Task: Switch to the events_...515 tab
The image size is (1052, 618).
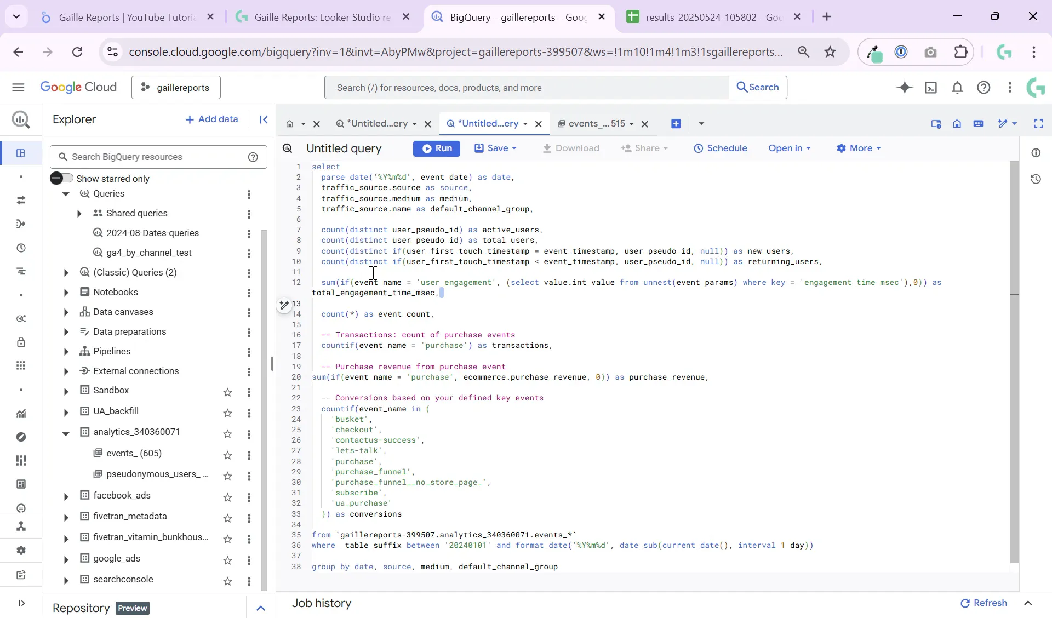Action: click(x=597, y=124)
